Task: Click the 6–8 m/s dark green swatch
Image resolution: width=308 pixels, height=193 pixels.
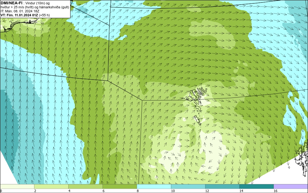Action: [120, 187]
